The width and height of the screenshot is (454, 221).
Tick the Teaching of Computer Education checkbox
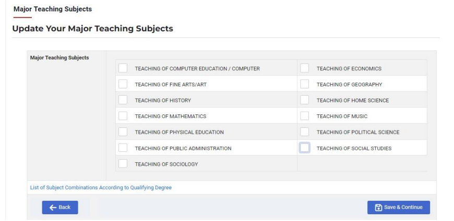coord(123,68)
